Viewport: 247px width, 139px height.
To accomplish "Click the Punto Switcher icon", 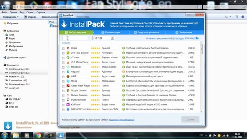I will point(68,100).
